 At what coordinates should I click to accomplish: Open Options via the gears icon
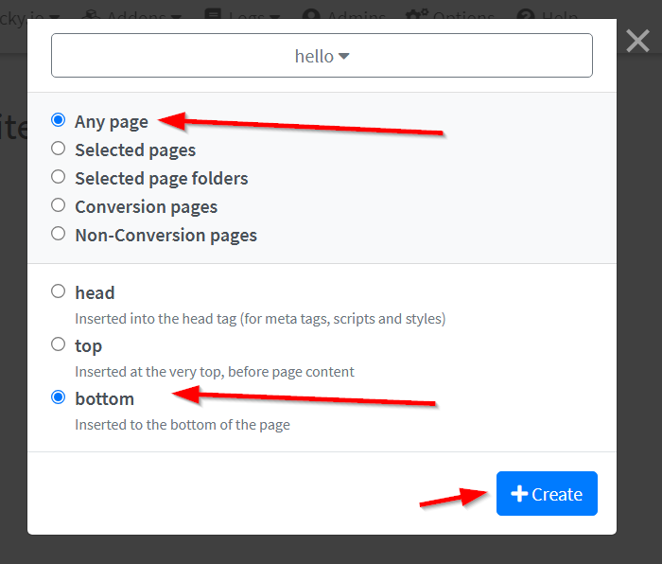point(416,13)
